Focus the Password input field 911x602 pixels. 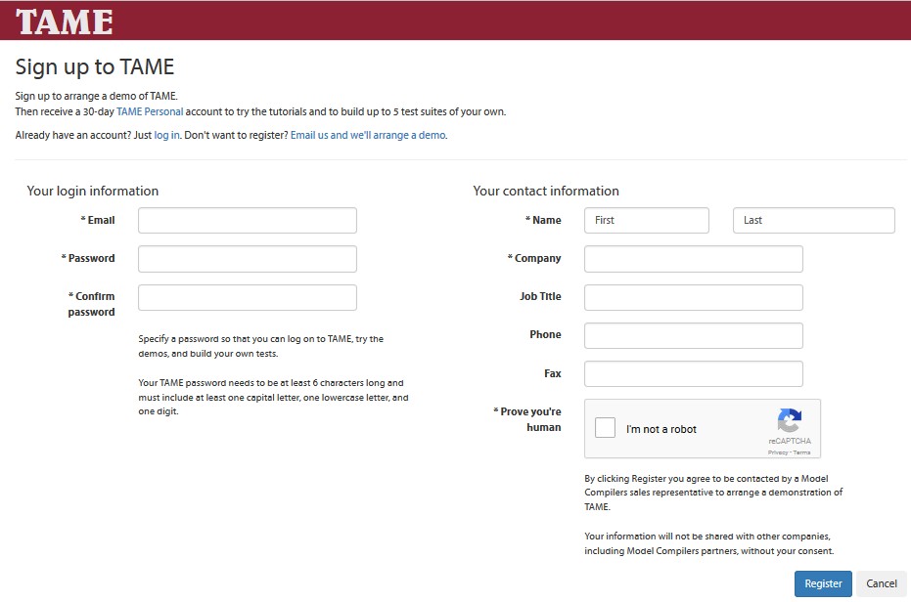coord(248,259)
